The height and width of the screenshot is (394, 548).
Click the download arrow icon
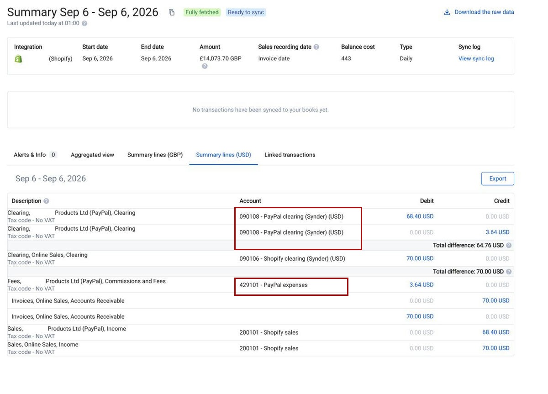click(447, 12)
